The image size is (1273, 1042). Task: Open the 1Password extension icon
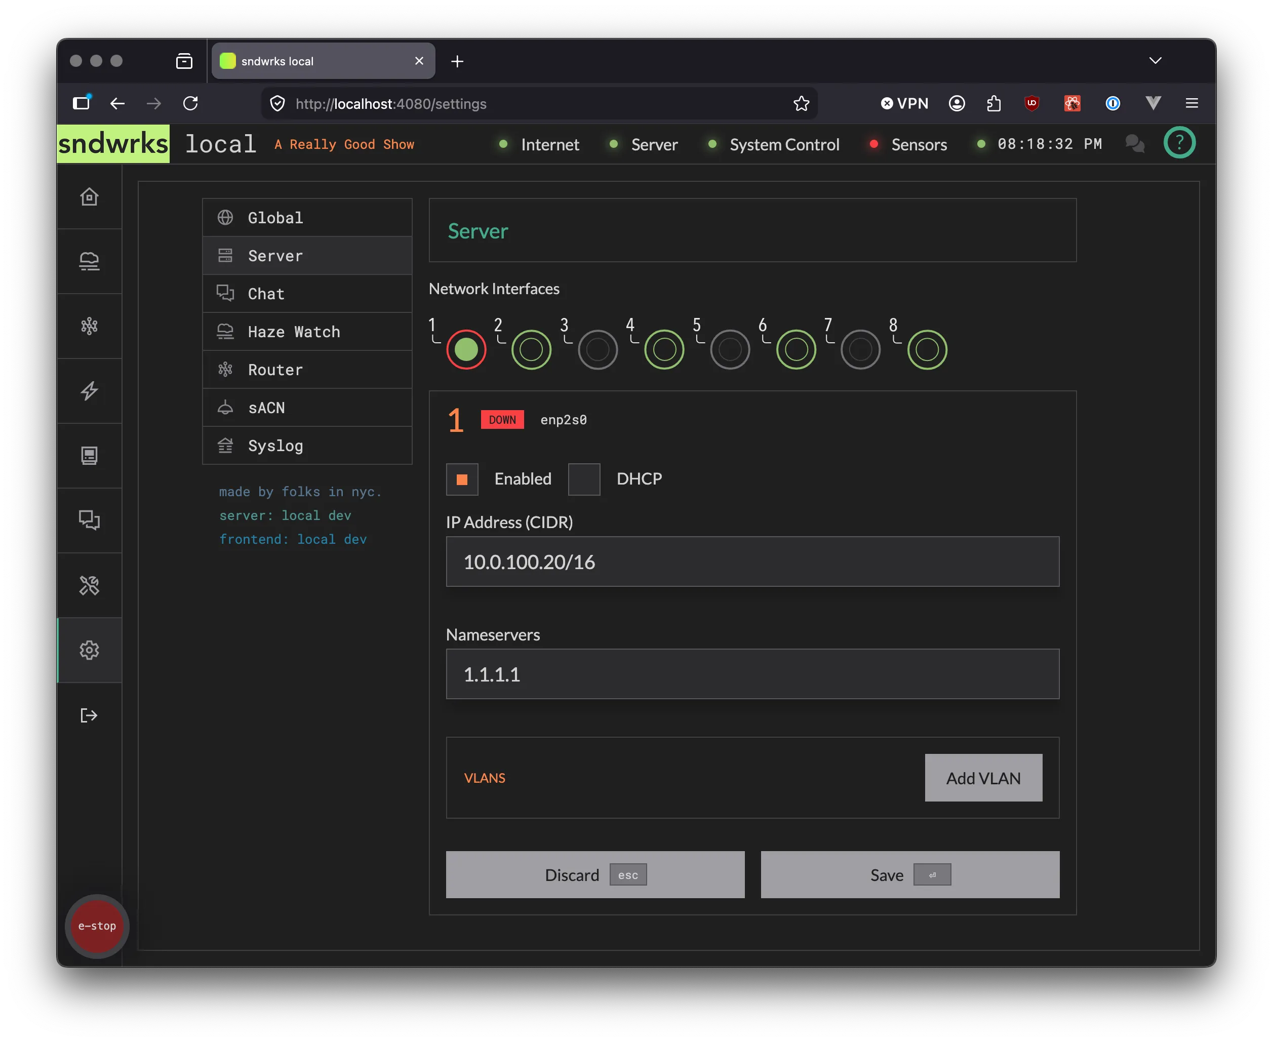1112,104
